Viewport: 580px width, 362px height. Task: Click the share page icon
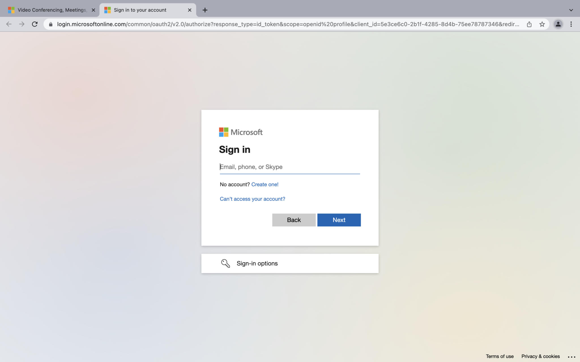coord(529,24)
